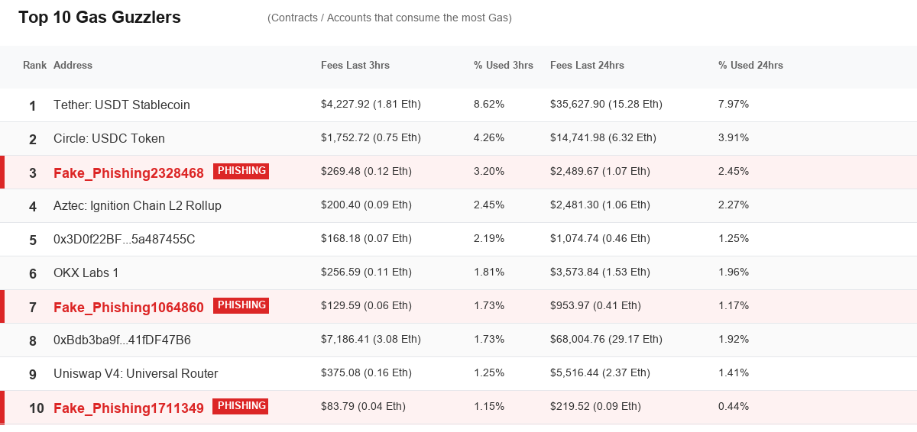This screenshot has width=917, height=432.
Task: Open Tether: USDT Stablecoin address
Action: 122,105
